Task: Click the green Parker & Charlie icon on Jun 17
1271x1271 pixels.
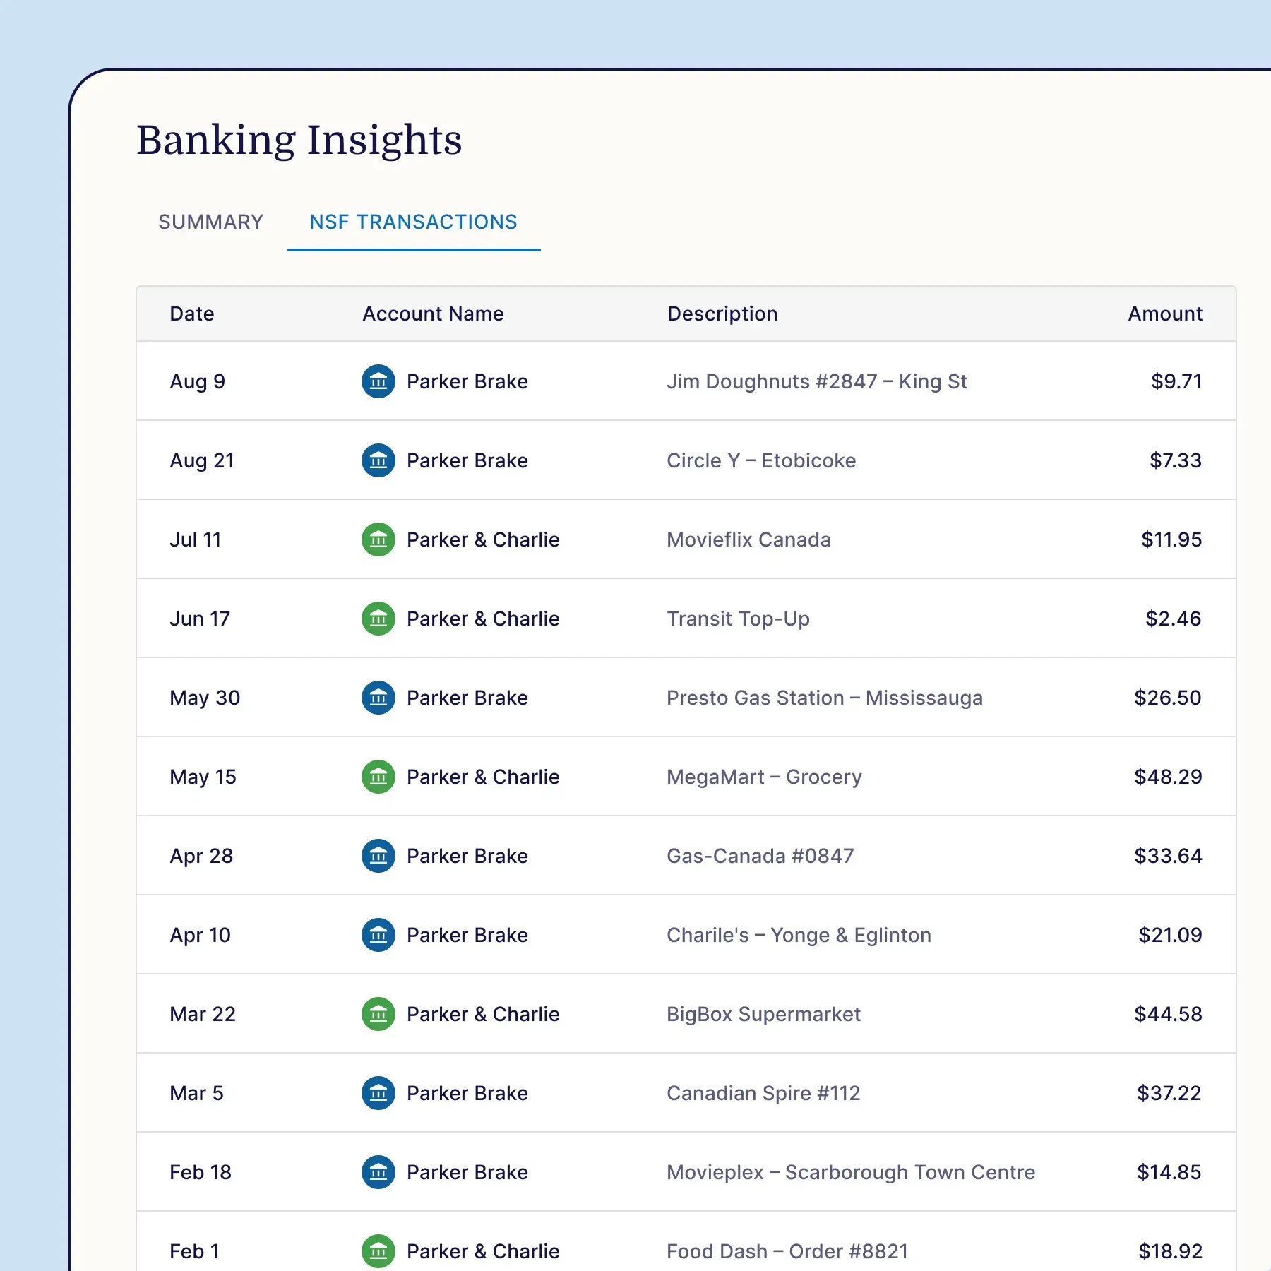Action: coord(378,619)
